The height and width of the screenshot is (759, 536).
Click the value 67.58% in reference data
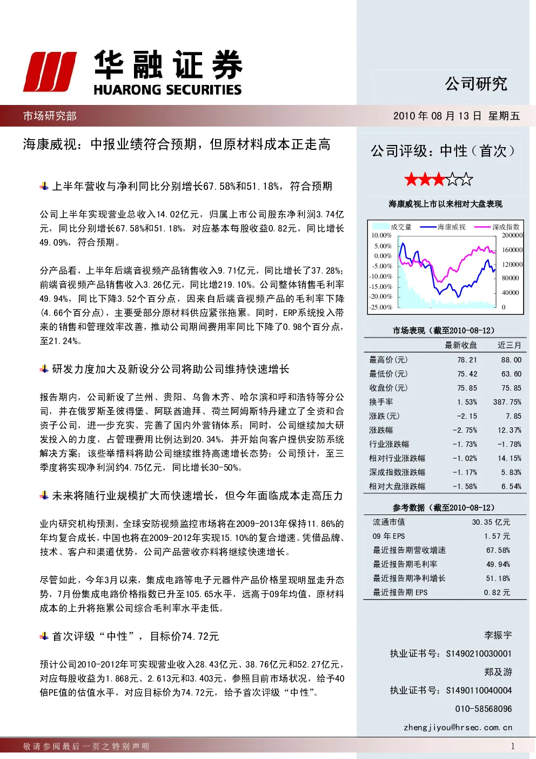(498, 550)
